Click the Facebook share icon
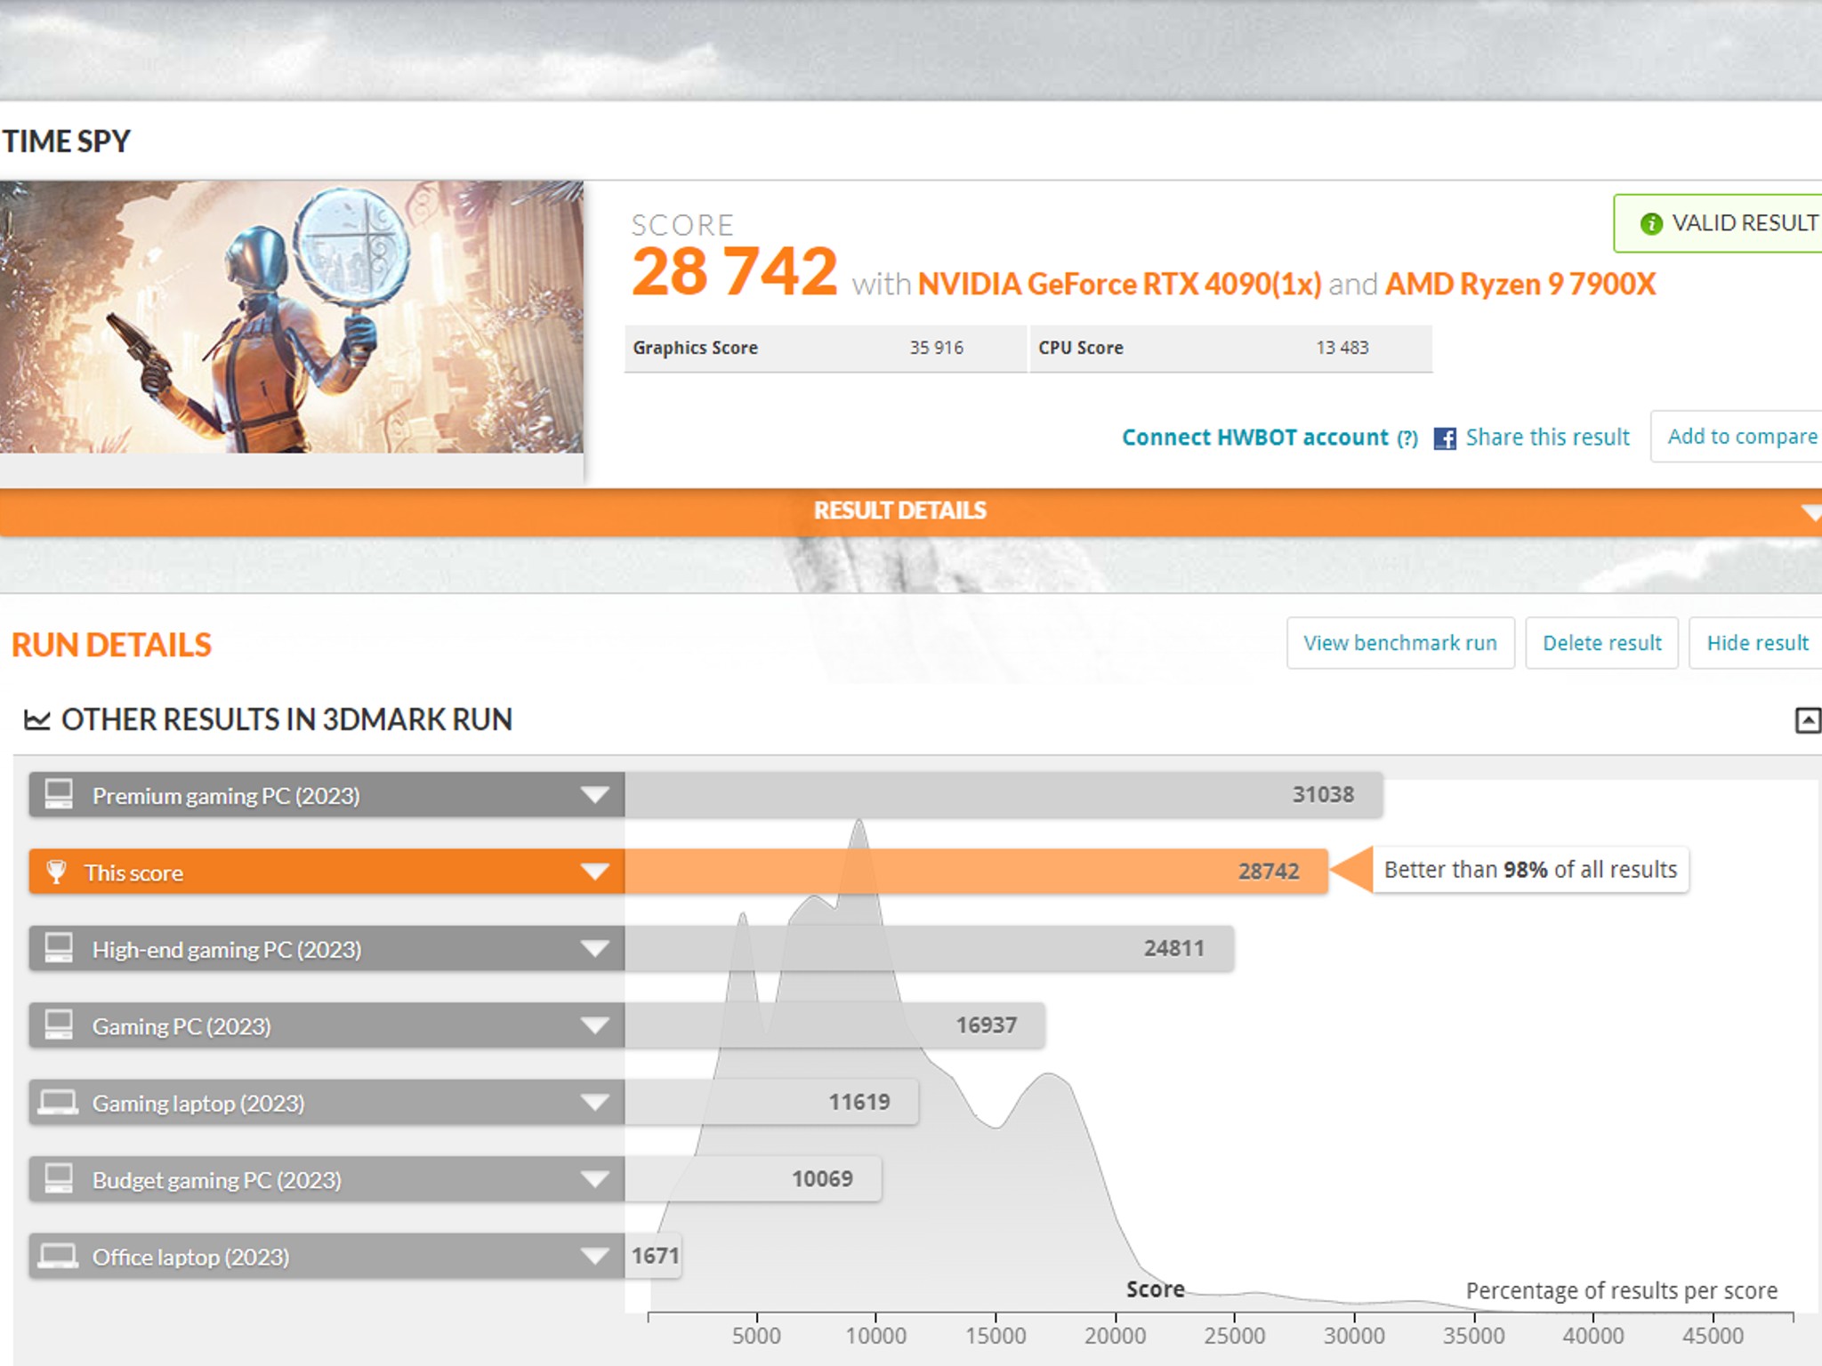This screenshot has width=1822, height=1366. [x=1445, y=438]
